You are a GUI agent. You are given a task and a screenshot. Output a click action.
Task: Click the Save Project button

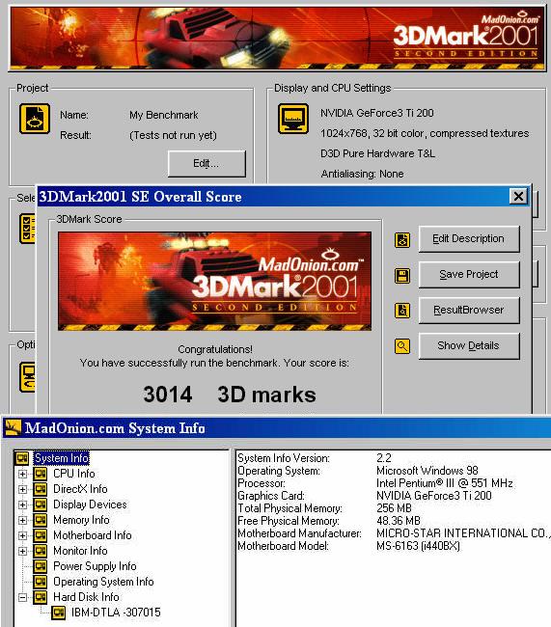click(469, 274)
